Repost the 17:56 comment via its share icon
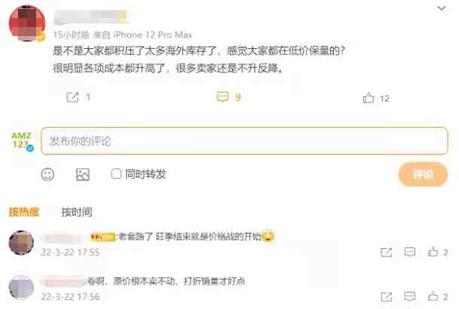The width and height of the screenshot is (459, 309). point(386,297)
